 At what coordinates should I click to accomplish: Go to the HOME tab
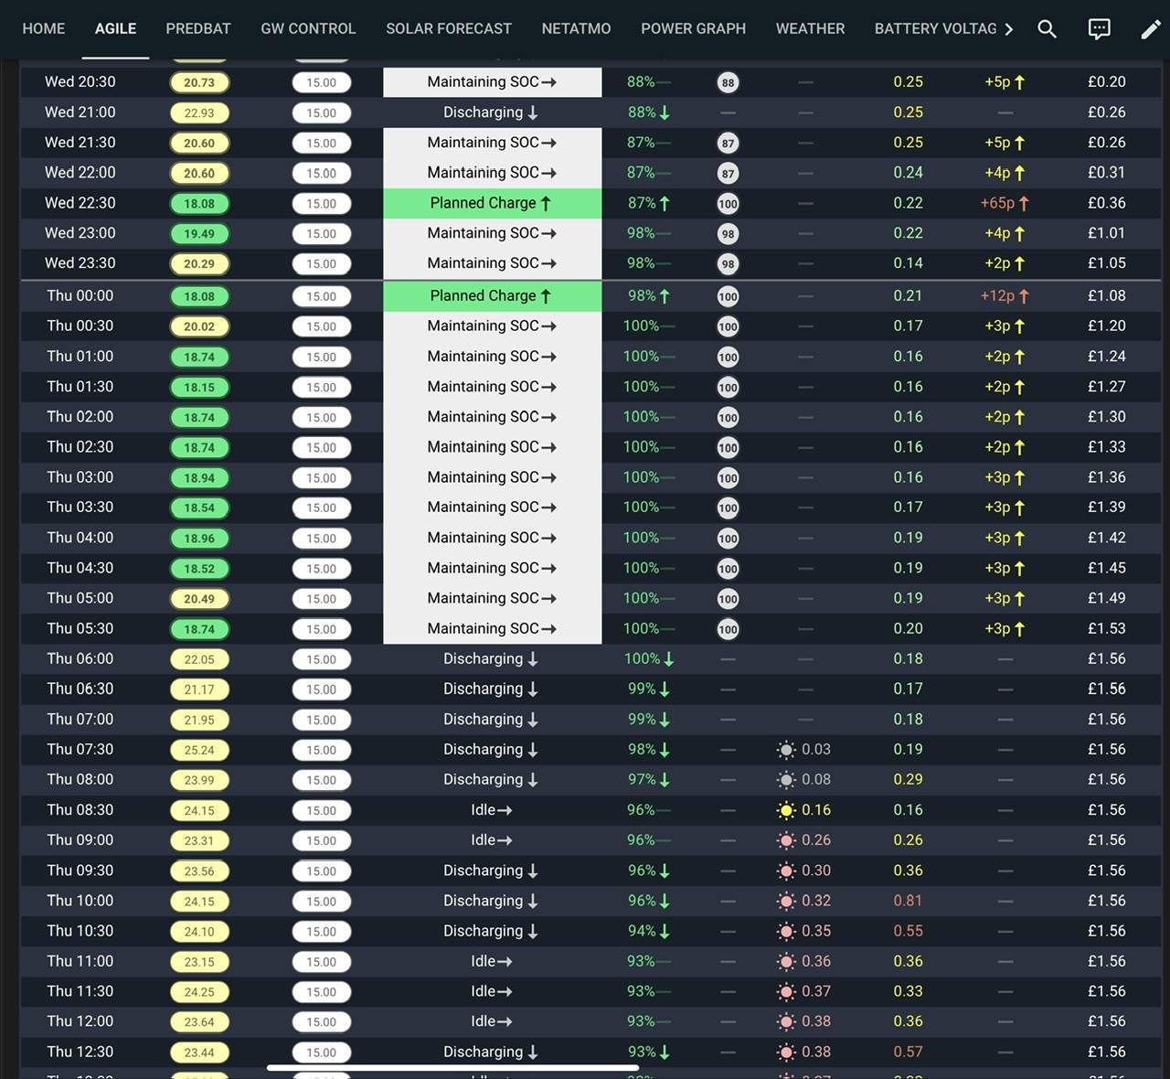[44, 29]
